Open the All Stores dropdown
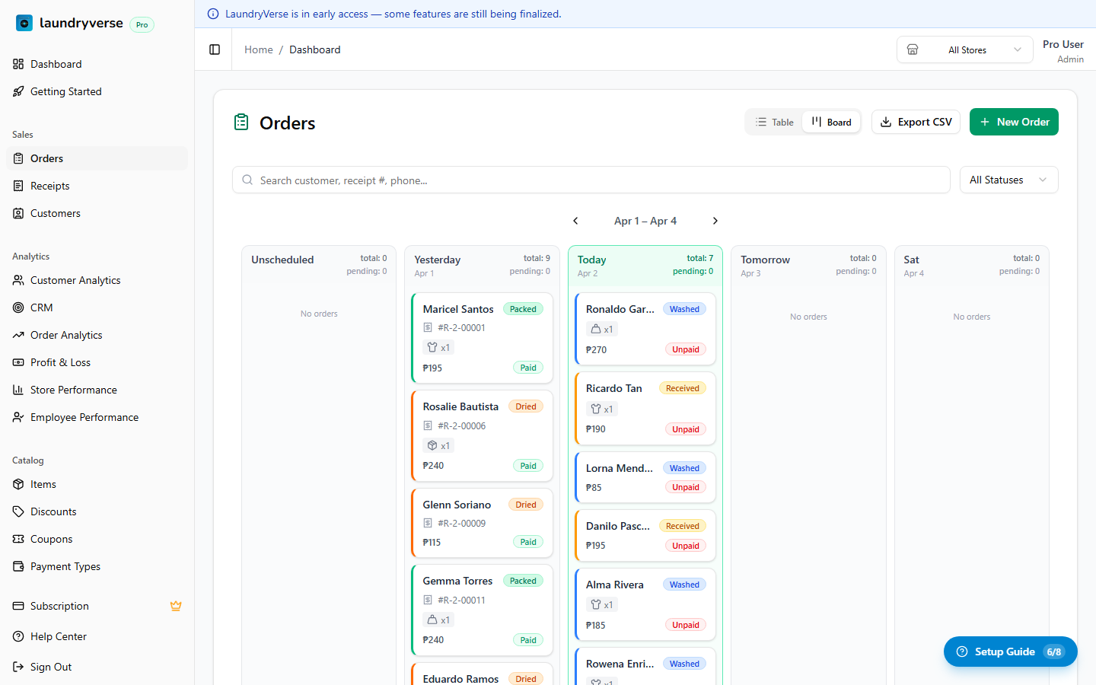1096x685 pixels. 965,49
